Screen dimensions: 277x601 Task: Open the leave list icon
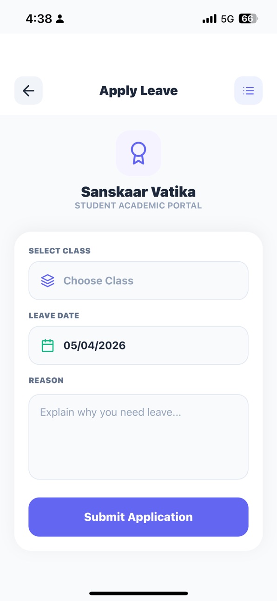248,90
